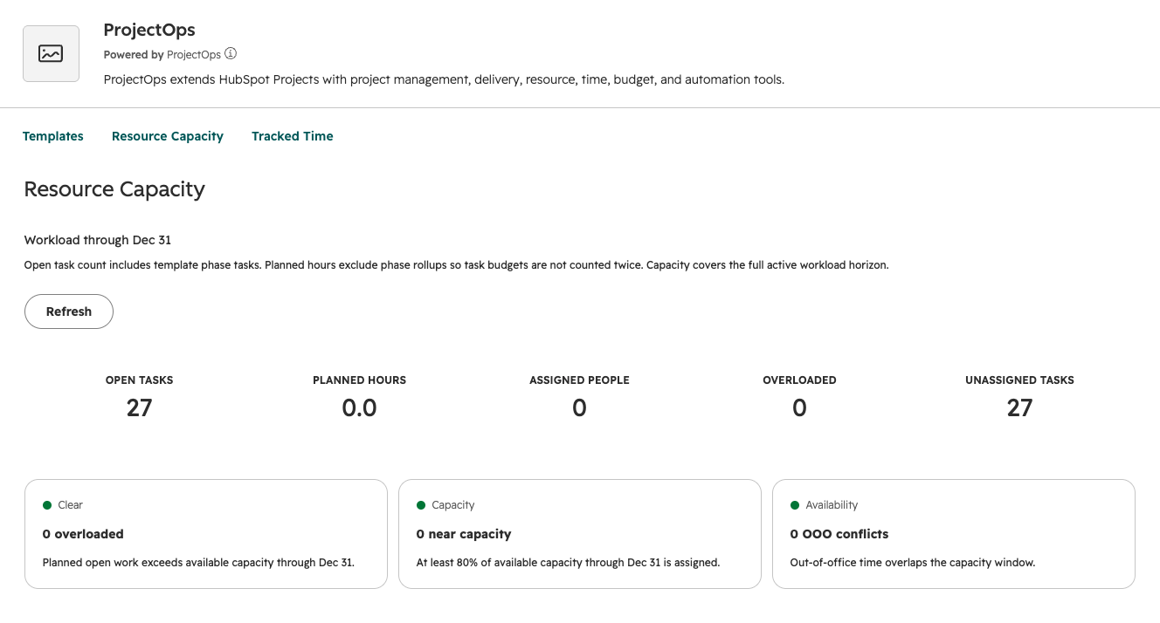This screenshot has width=1160, height=623.
Task: Click the Availability status label
Action: 832,505
